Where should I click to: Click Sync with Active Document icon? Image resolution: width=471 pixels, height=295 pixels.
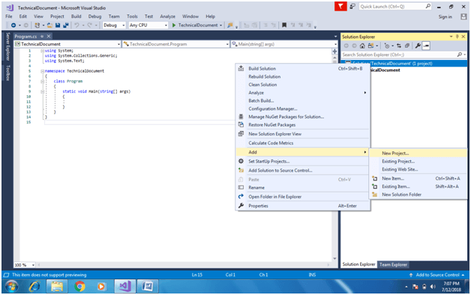(x=399, y=46)
